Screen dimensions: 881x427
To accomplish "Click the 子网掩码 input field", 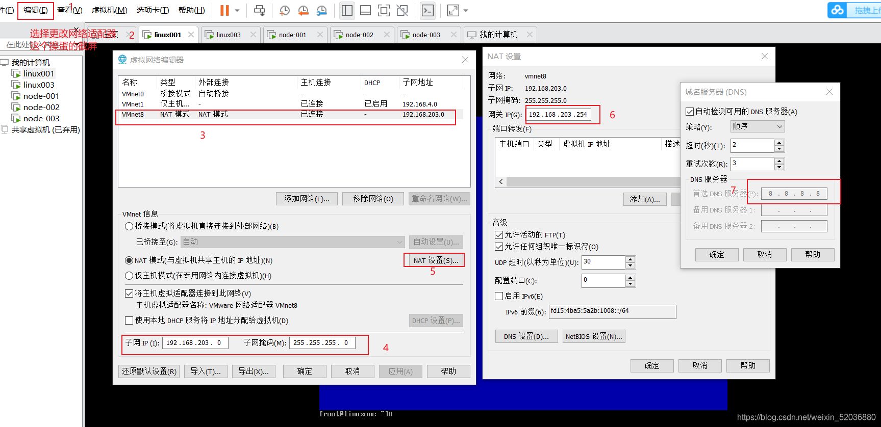I will (x=321, y=343).
